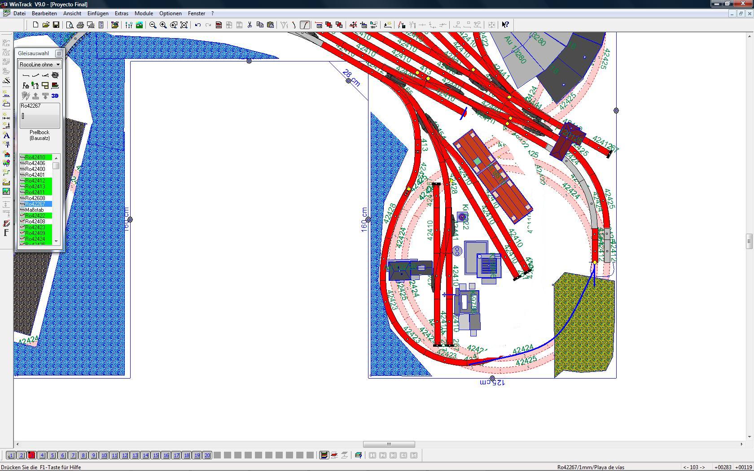The width and height of the screenshot is (754, 471).
Task: Select Ro42406 in the track list
Action: click(x=36, y=163)
